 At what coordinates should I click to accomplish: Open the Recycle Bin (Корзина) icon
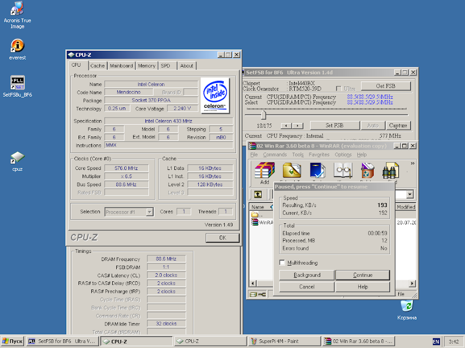click(x=407, y=310)
